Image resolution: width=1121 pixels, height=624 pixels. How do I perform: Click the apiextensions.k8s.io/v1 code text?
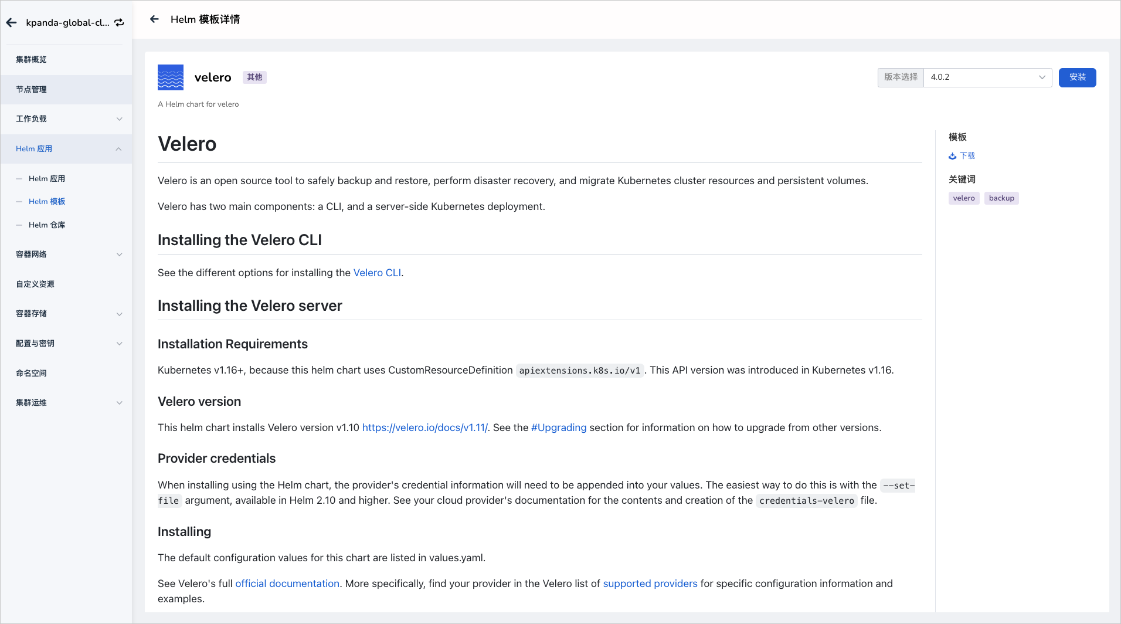580,371
